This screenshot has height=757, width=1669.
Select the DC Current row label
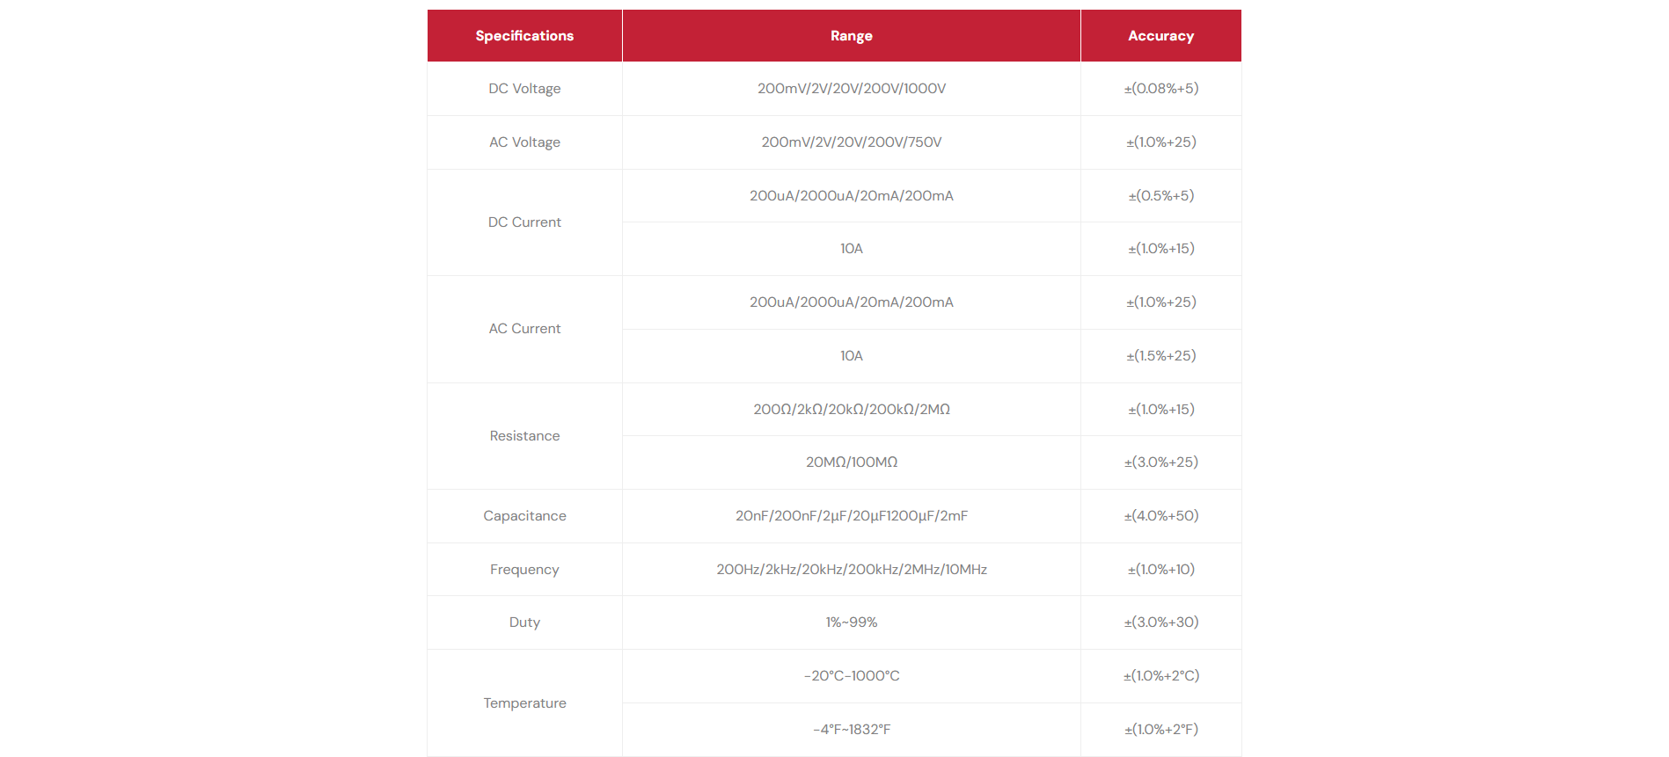(x=524, y=222)
